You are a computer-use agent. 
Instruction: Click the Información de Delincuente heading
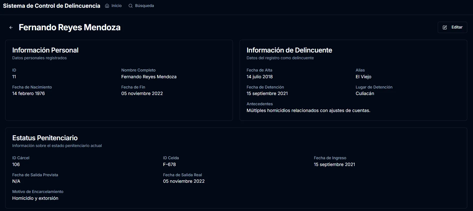(x=289, y=50)
